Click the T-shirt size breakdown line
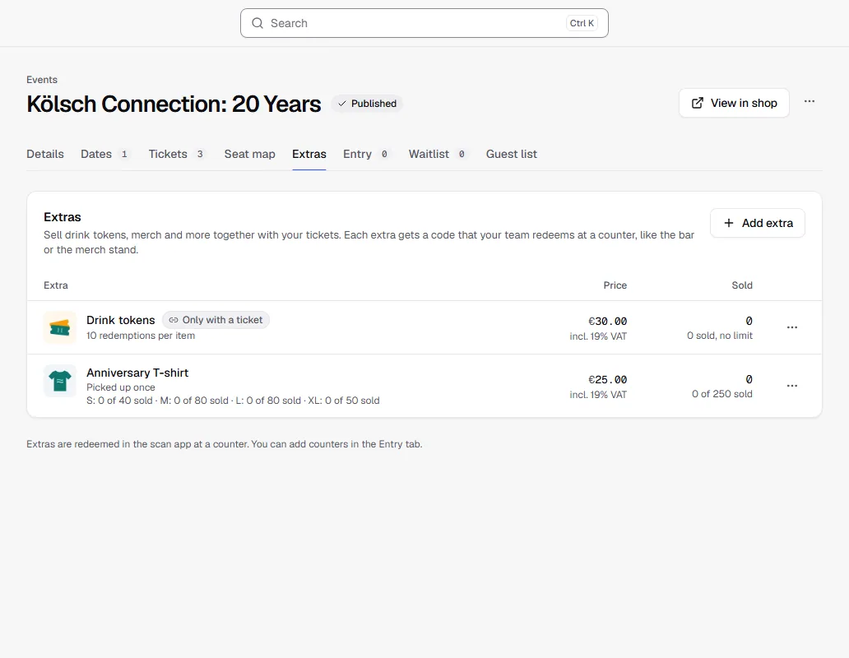 tap(233, 401)
